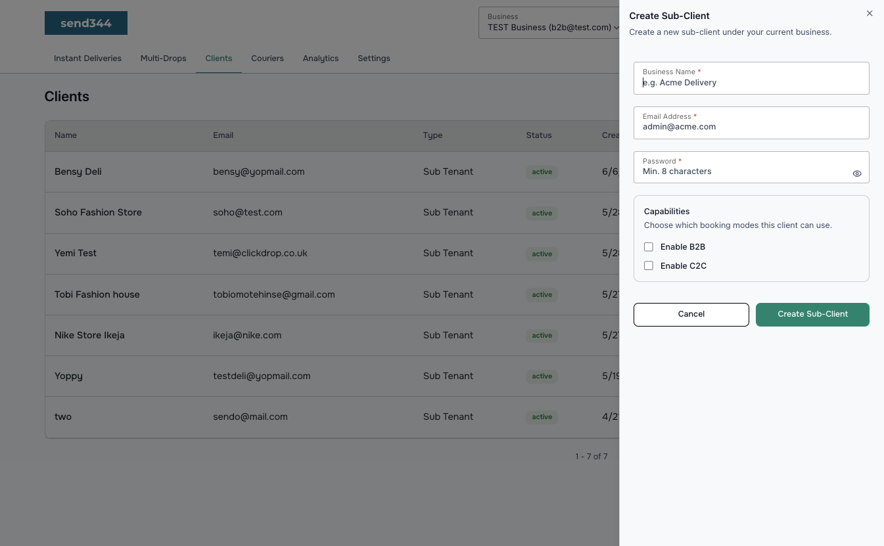Click email temi@clickdrop.co.uk
The image size is (884, 546).
(x=260, y=253)
